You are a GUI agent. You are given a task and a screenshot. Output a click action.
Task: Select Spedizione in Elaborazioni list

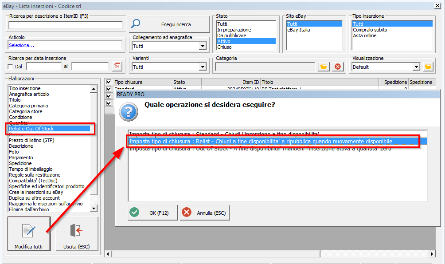[20, 163]
